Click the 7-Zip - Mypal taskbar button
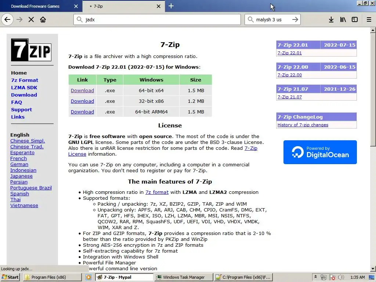376x282 pixels. click(x=124, y=277)
